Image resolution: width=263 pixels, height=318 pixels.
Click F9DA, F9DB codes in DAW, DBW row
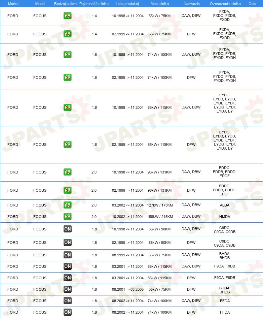point(225,266)
